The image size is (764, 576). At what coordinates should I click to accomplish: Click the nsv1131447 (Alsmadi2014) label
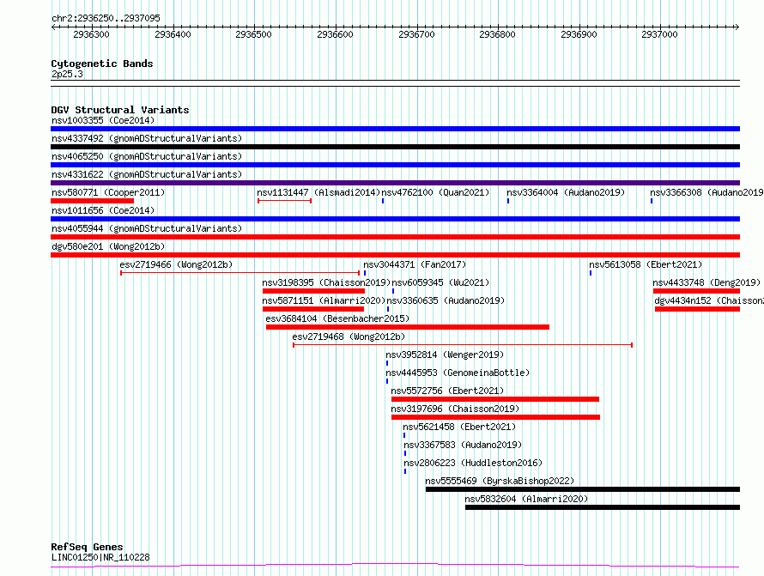(x=318, y=192)
